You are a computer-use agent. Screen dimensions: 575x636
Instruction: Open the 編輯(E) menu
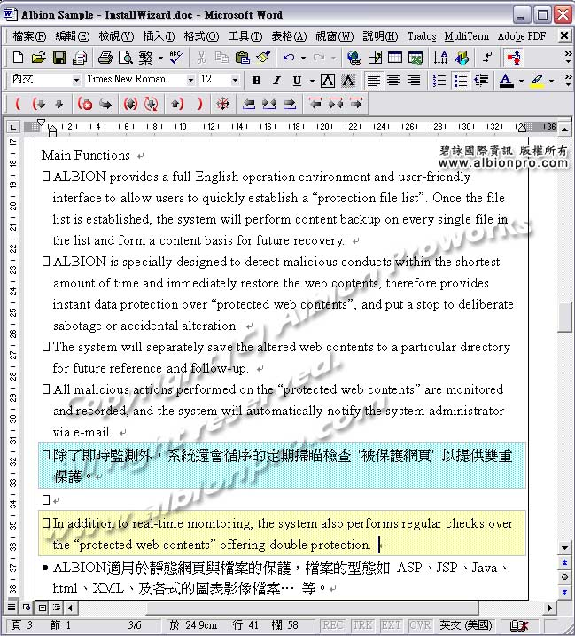point(72,36)
